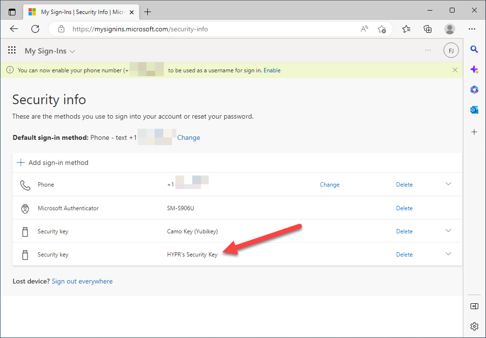The height and width of the screenshot is (338, 486).
Task: View site information lock icon
Action: [61, 29]
